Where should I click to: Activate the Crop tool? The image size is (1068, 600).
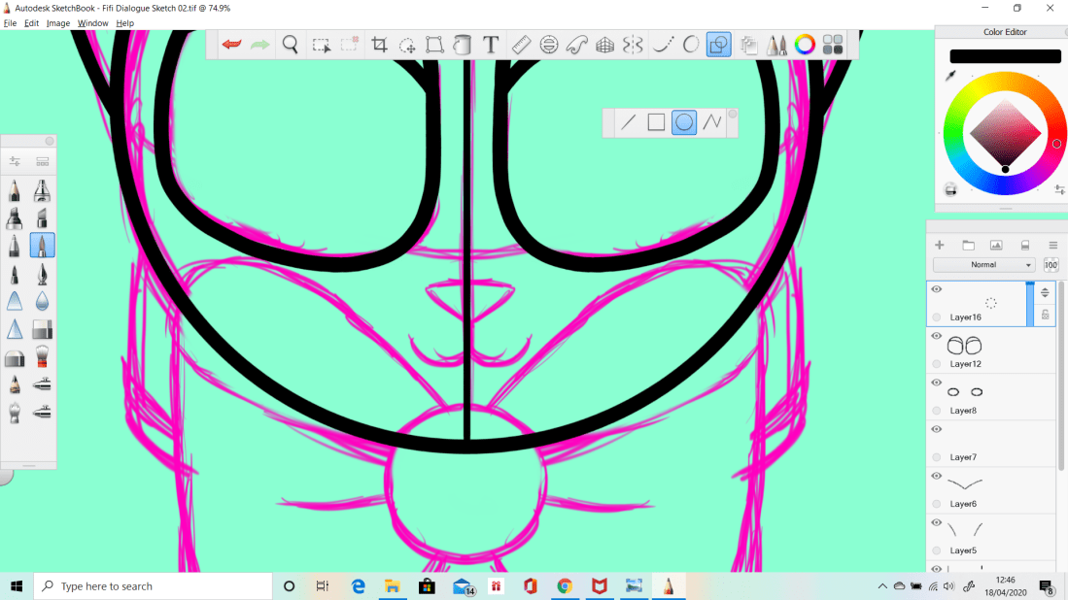[x=379, y=45]
